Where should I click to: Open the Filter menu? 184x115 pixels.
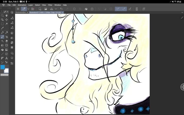(x=50, y=5)
